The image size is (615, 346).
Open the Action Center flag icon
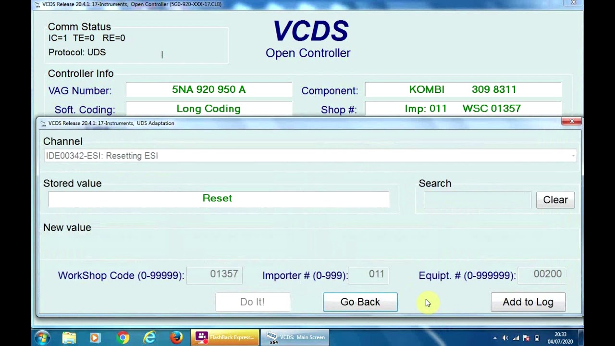(527, 338)
